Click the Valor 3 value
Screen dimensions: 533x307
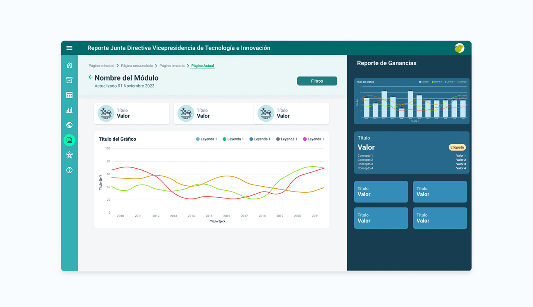[461, 164]
